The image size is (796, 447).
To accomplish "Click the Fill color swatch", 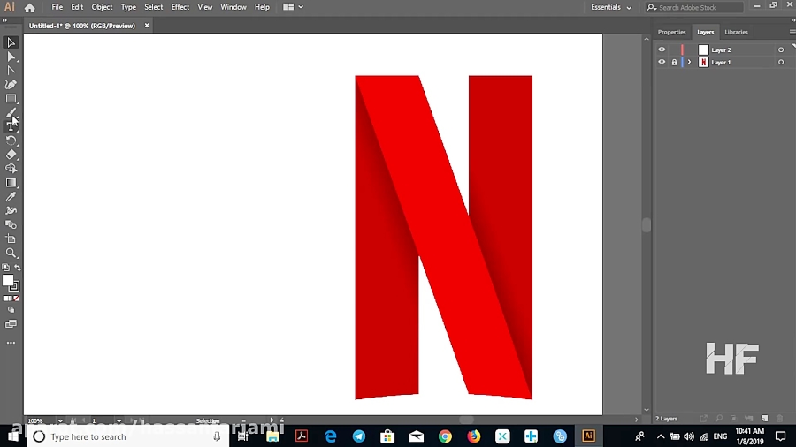I will click(x=7, y=280).
